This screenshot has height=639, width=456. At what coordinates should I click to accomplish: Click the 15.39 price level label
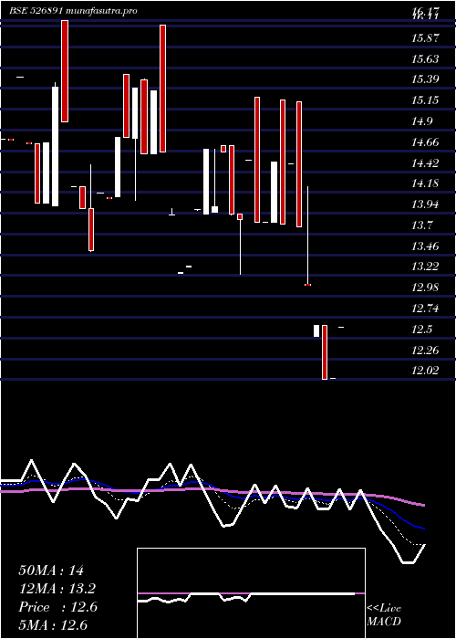click(425, 79)
